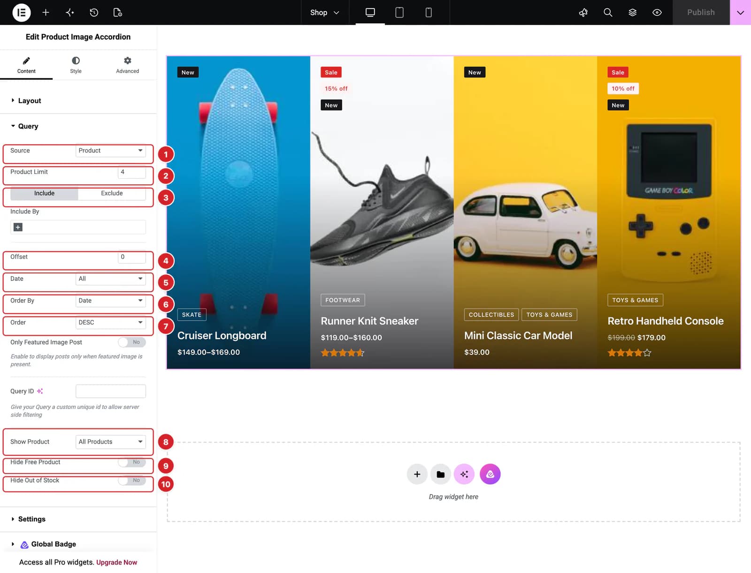
Task: Click the preview changes eye icon
Action: click(x=657, y=13)
